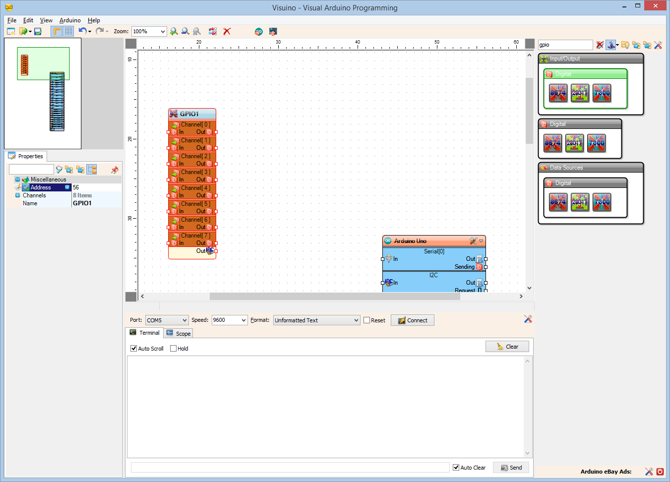
Task: Click the component wizard icon in search panel
Action: click(x=611, y=45)
